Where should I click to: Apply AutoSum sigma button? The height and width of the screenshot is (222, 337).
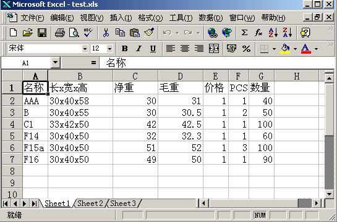[x=244, y=33]
